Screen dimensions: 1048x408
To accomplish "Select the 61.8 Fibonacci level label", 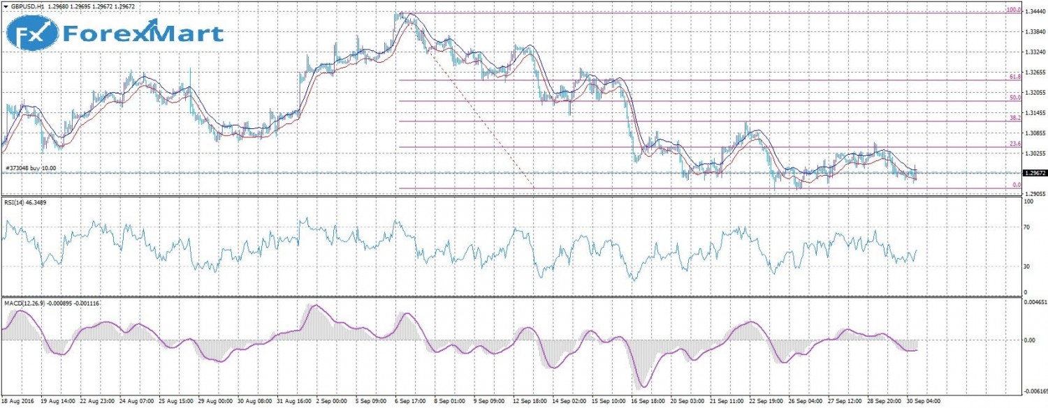I will [x=1015, y=77].
